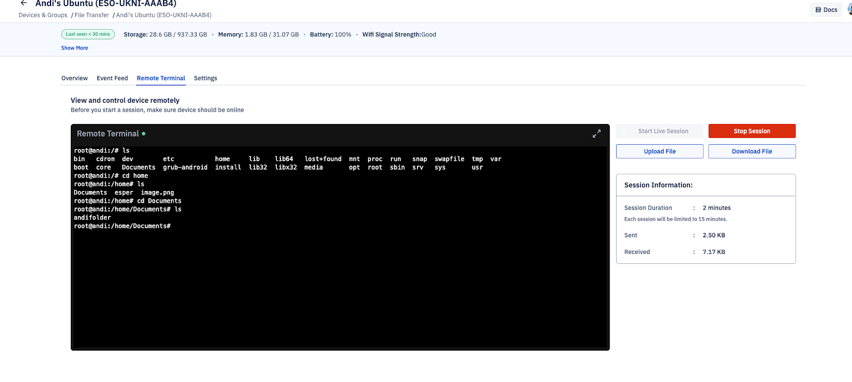
Task: Click the Stop Session button
Action: [x=752, y=131]
